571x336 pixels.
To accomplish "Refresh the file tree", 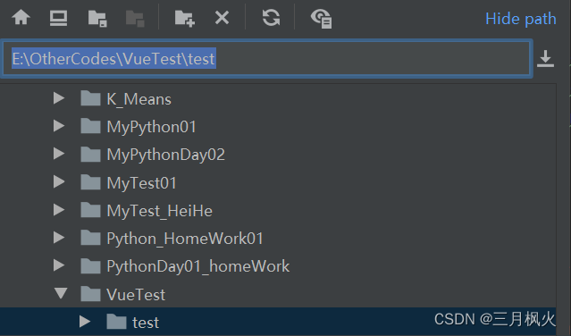I will [271, 18].
